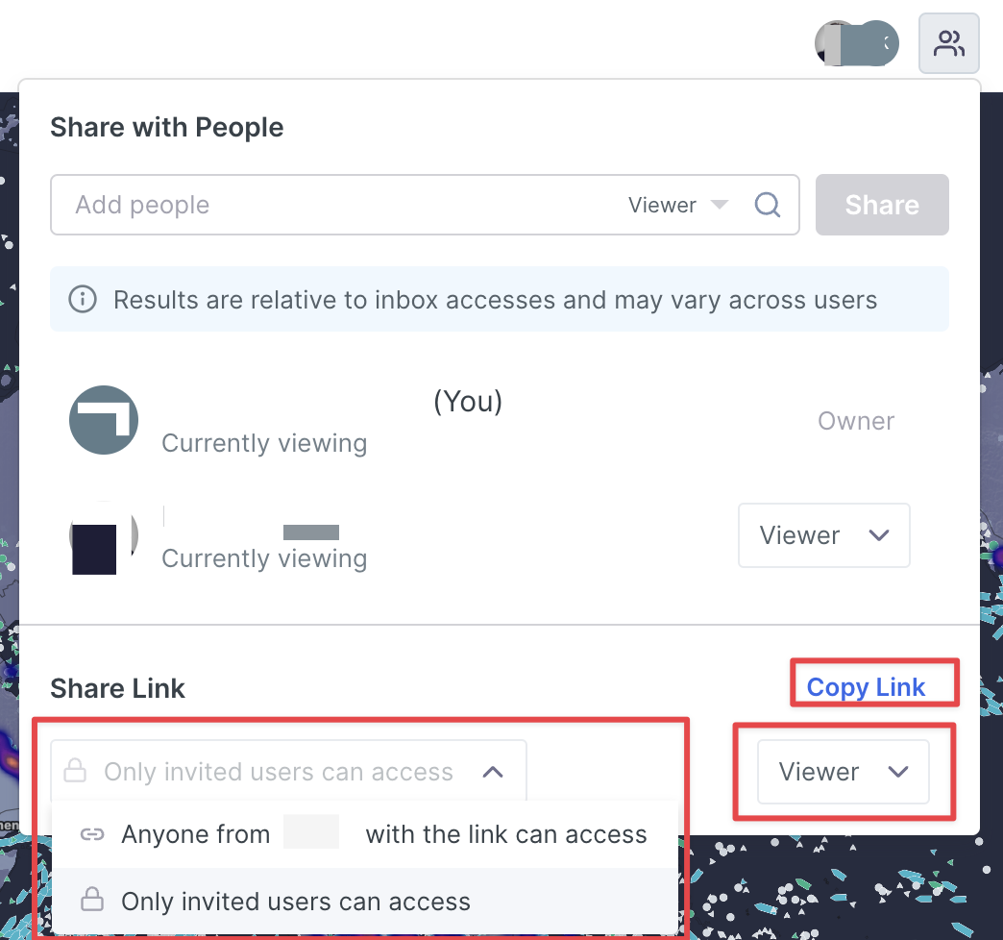Screen dimensions: 1003x940
Task: Choose "Only invited users can access" menu option
Action: click(296, 902)
